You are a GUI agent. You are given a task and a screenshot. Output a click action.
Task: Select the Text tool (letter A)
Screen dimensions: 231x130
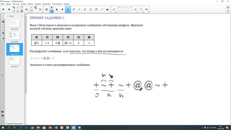click(57, 9)
